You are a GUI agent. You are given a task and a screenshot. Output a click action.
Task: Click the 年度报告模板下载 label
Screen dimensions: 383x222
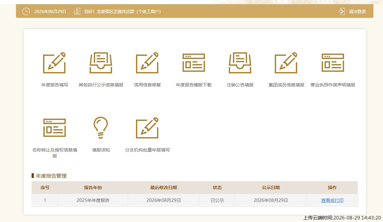(194, 85)
